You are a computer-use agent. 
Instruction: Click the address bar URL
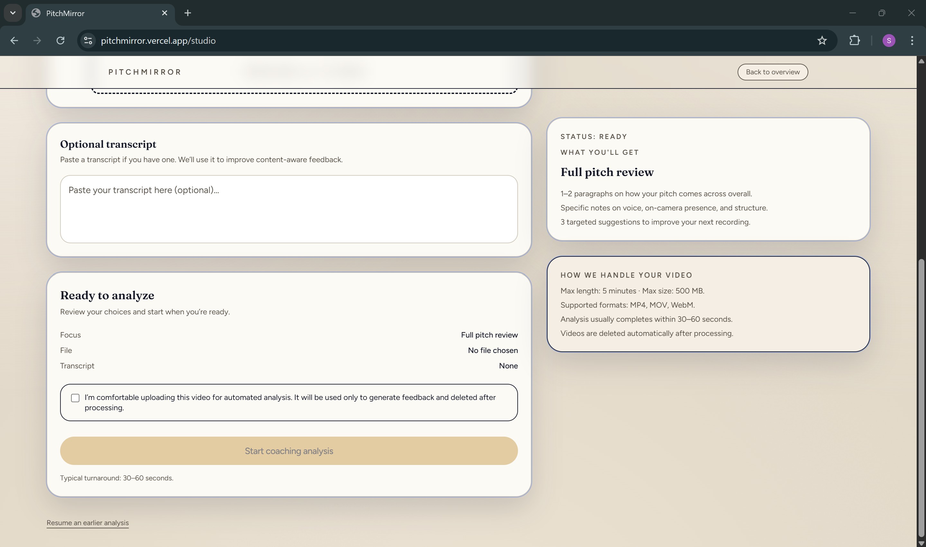click(158, 41)
